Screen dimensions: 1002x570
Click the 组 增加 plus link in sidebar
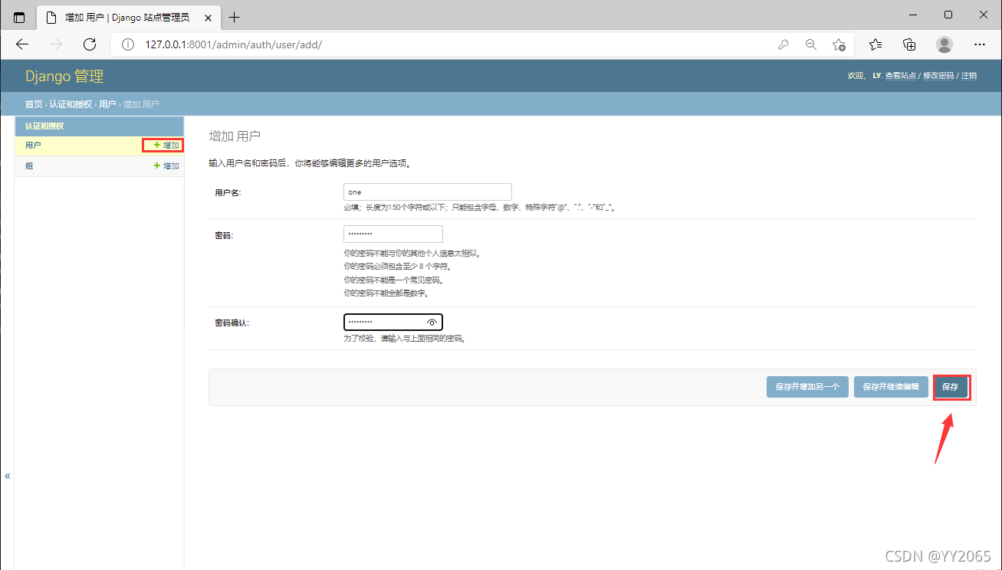(166, 165)
